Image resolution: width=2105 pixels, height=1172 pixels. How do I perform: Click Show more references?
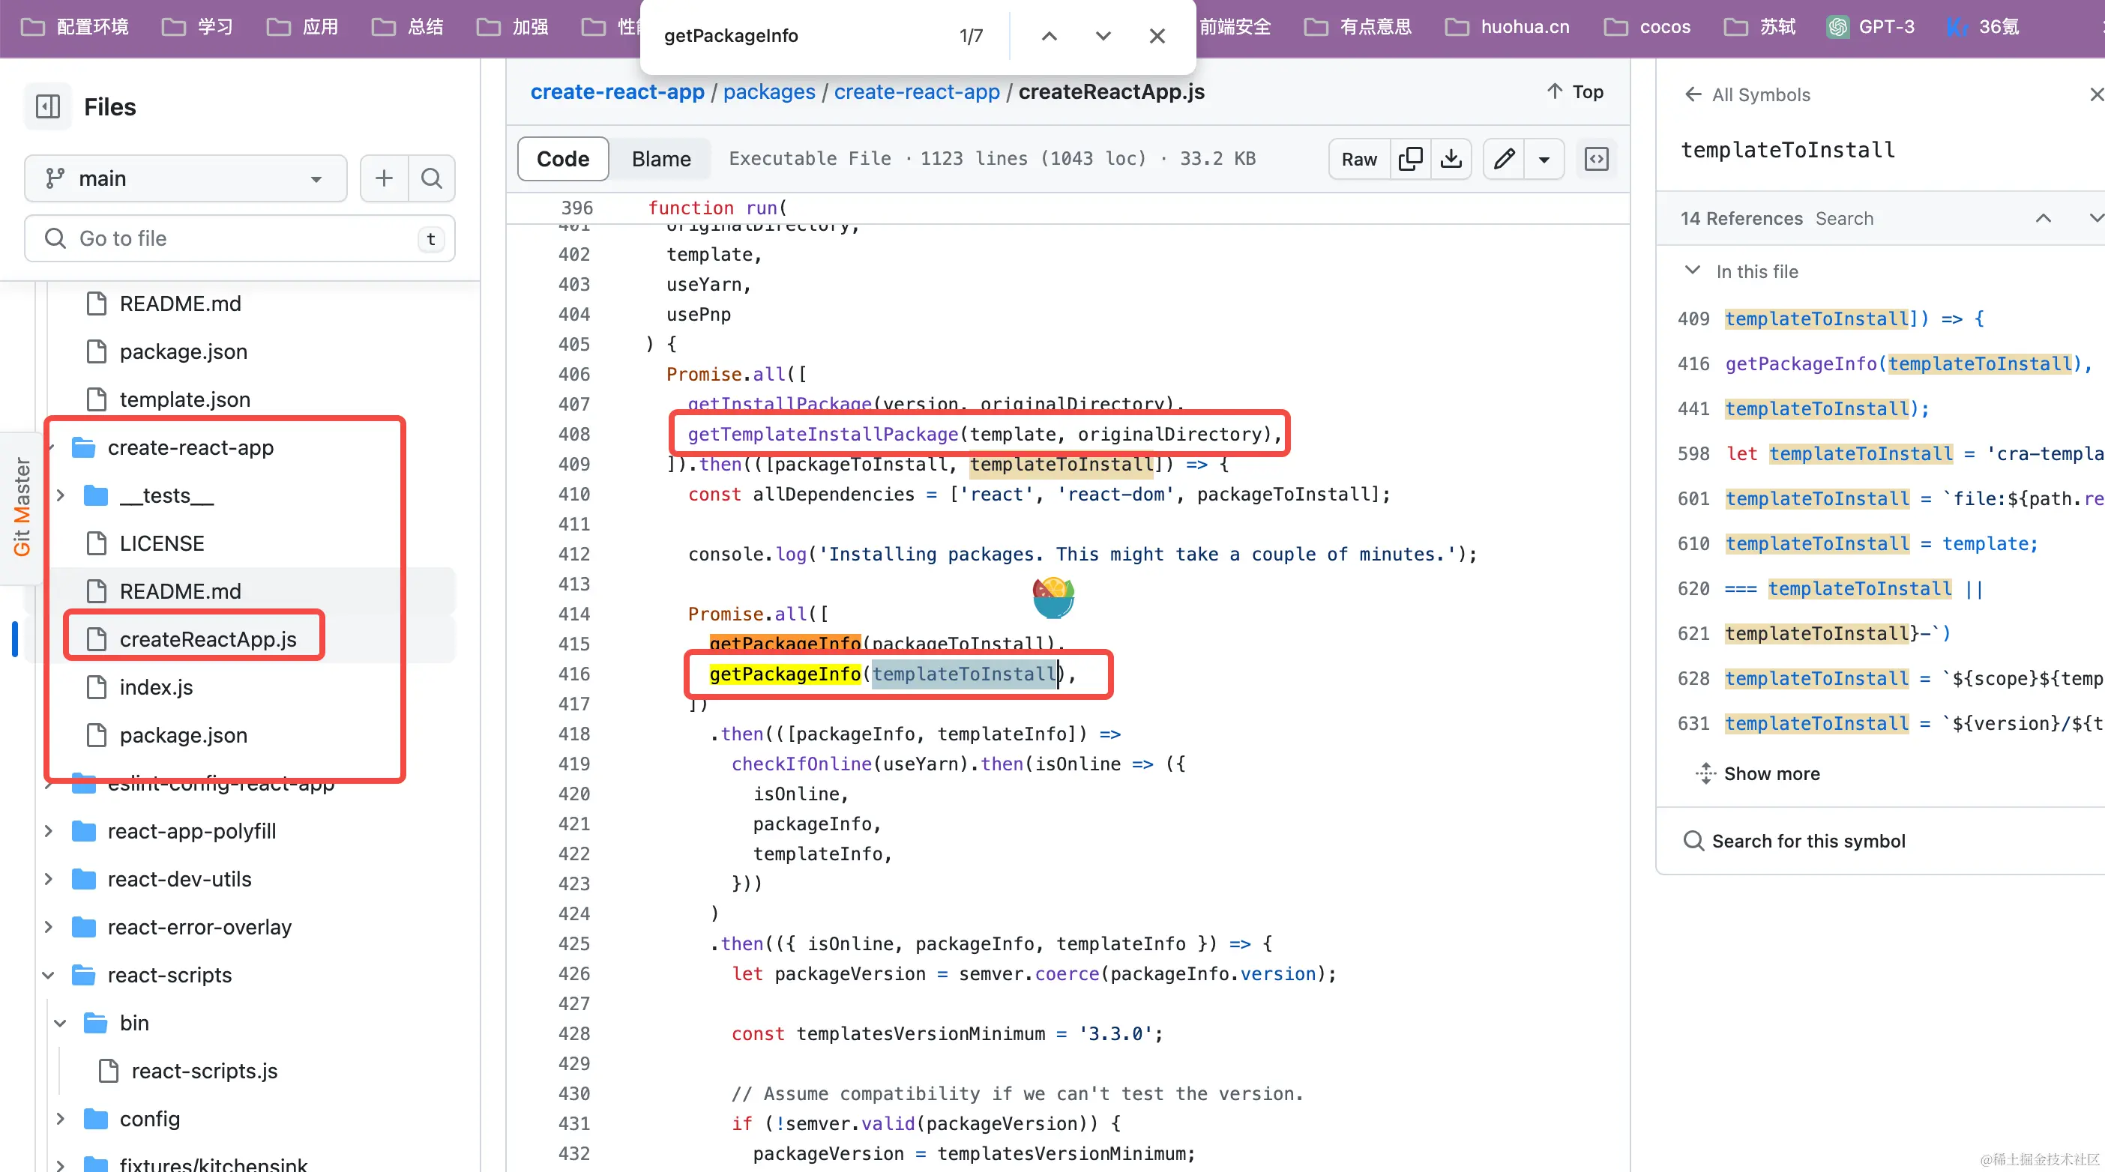[1771, 773]
